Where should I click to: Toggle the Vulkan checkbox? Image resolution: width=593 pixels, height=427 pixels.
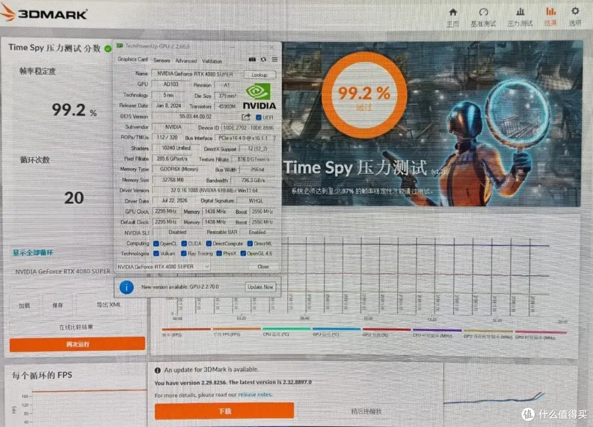tap(156, 253)
